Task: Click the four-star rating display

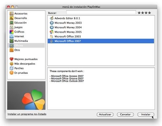Action: [144, 13]
